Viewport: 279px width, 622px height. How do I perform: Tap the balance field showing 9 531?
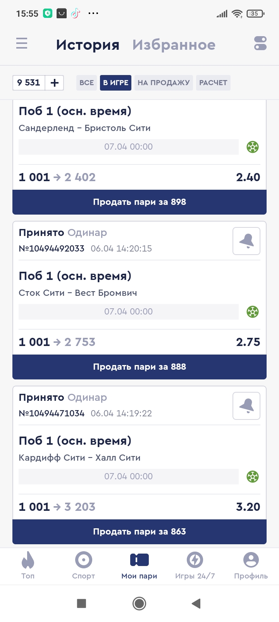(29, 83)
